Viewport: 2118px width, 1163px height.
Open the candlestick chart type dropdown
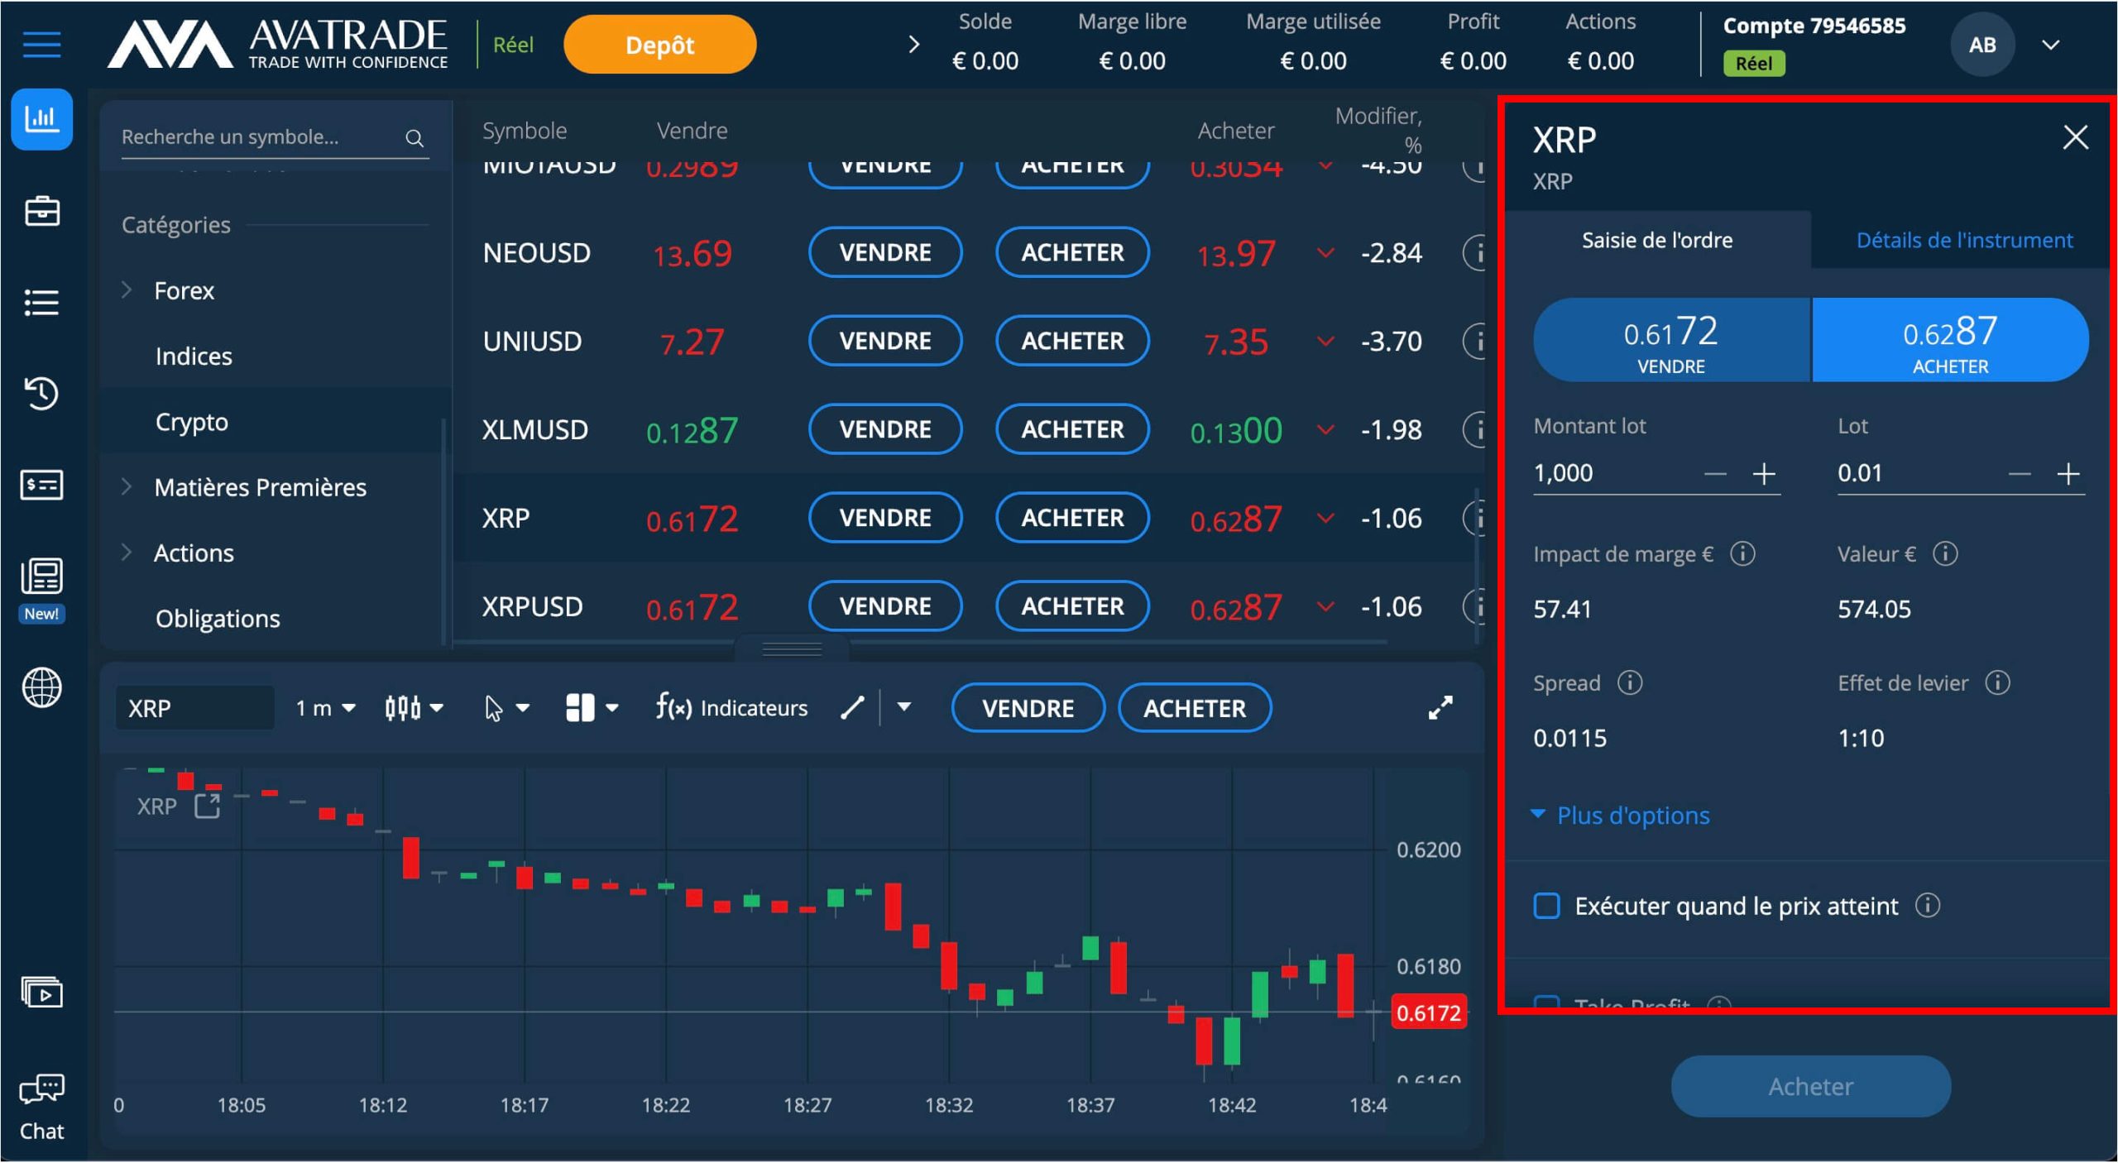(x=414, y=708)
